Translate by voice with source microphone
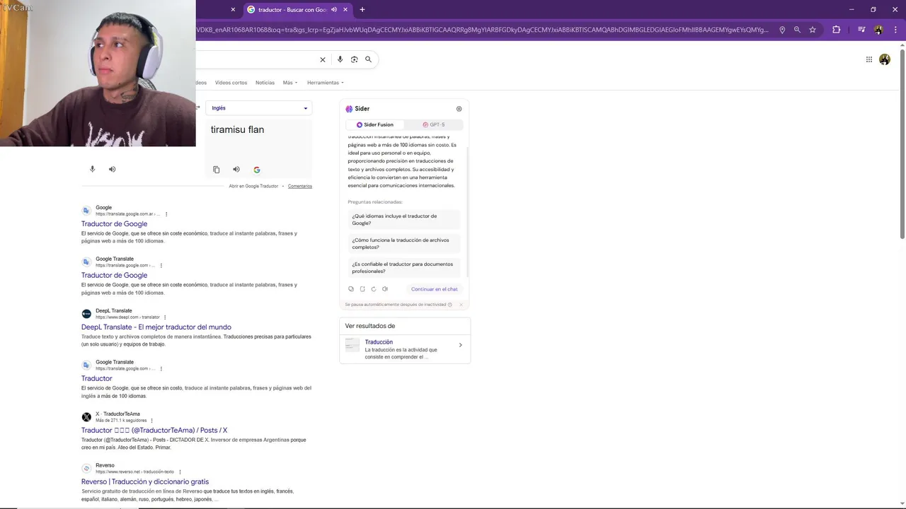The height and width of the screenshot is (509, 906). click(92, 169)
